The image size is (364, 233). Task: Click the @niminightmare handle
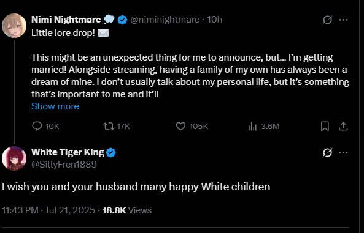[165, 20]
